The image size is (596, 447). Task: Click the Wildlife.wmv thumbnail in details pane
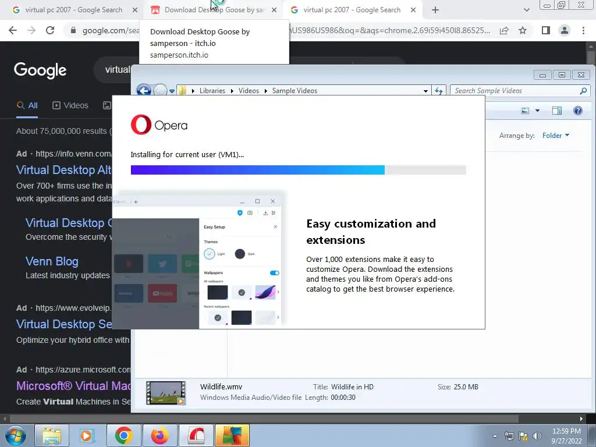click(166, 393)
